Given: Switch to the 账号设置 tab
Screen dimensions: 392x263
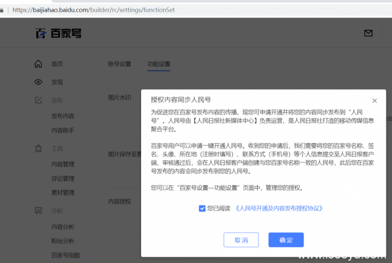Looking at the screenshot, I should pyautogui.click(x=119, y=64).
